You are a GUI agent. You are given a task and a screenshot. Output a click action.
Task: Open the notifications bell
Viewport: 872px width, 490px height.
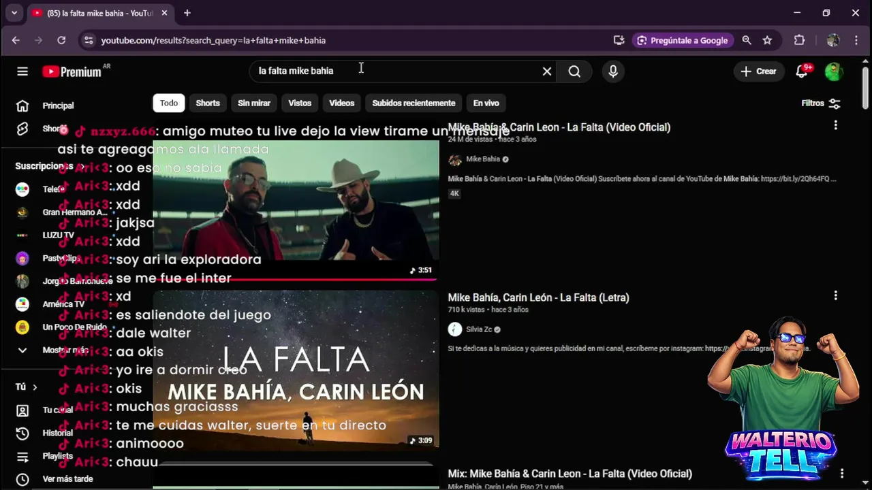[x=803, y=71]
